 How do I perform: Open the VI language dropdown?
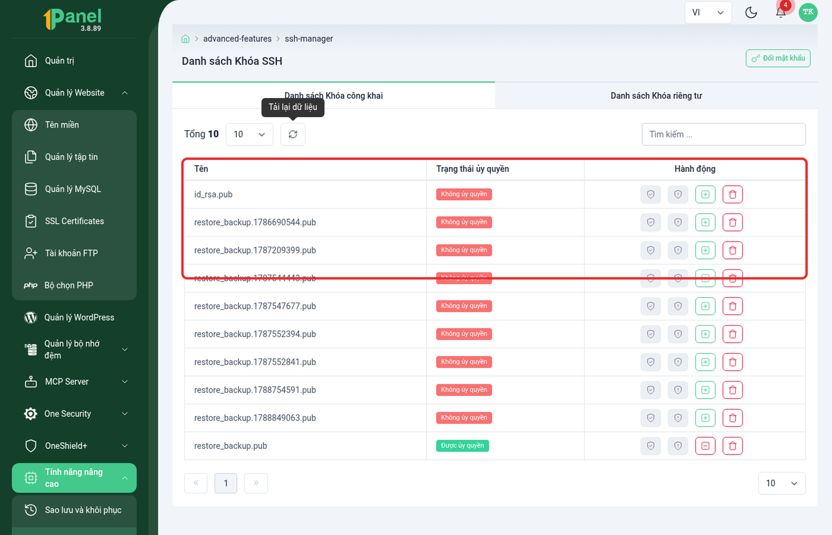coord(708,12)
